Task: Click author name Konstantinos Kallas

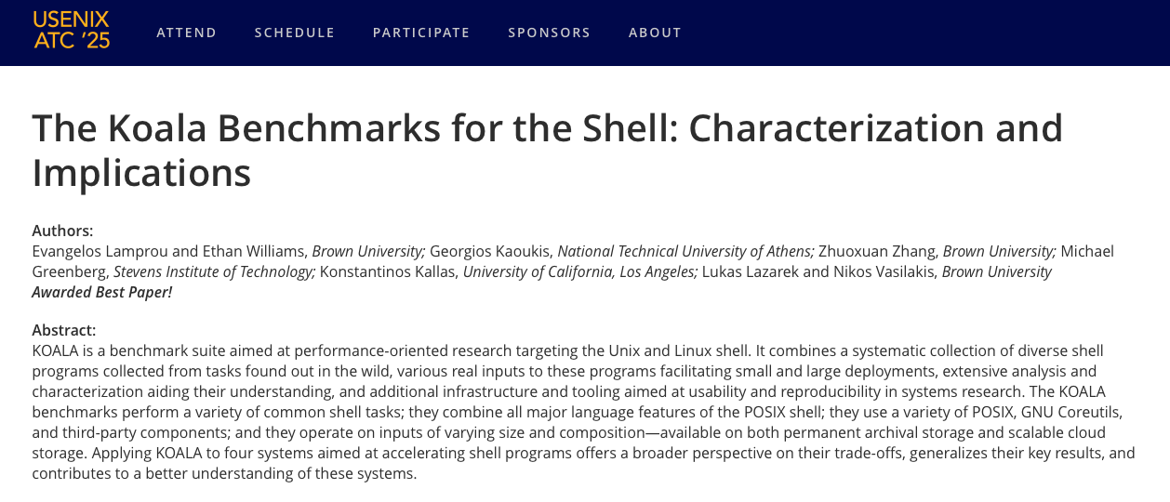Action: (x=389, y=271)
